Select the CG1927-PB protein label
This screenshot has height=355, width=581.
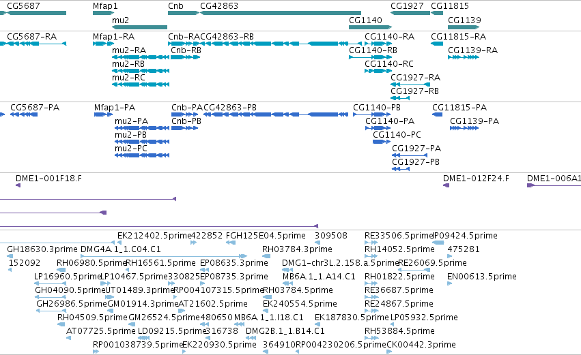coord(416,162)
